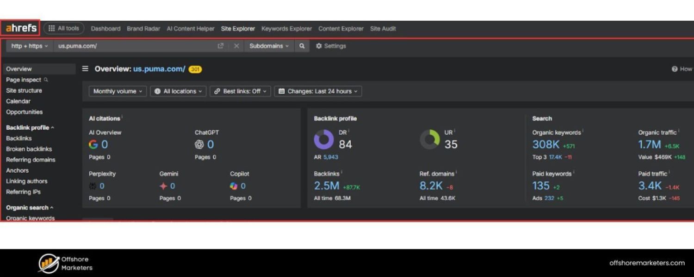The image size is (694, 277).
Task: Switch to Keywords Explorer tab
Action: [286, 29]
